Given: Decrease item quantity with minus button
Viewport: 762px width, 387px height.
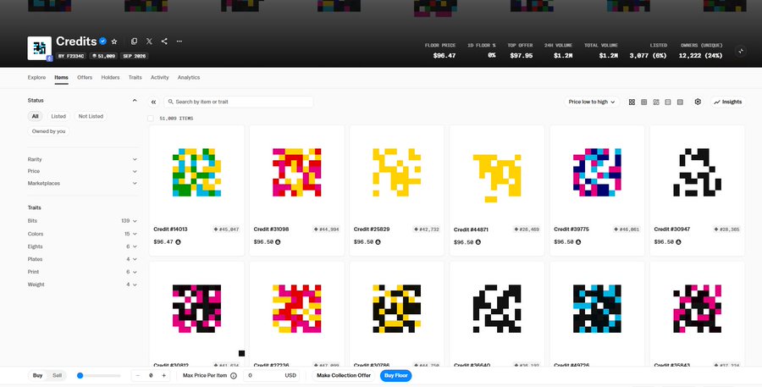Looking at the screenshot, I should click(137, 376).
